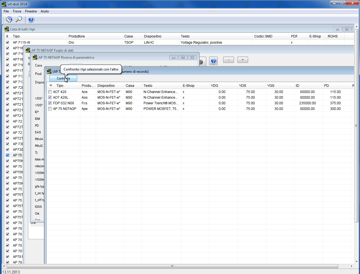The image size is (360, 274).
Task: Click the plus zoom button in datasheet
Action: click(242, 60)
